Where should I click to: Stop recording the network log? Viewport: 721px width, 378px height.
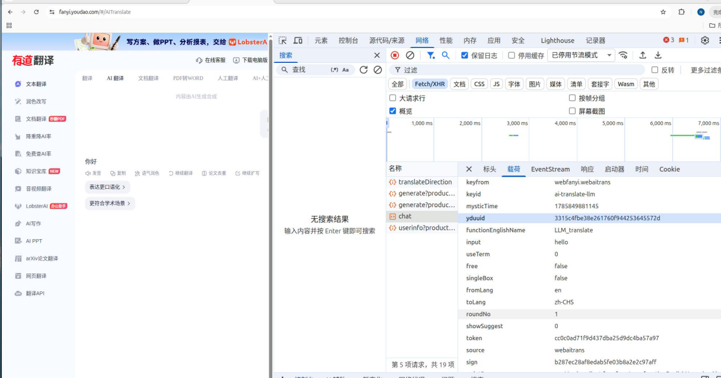tap(395, 55)
